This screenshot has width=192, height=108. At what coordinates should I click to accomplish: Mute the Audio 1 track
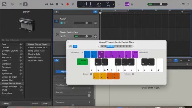[x=61, y=23]
